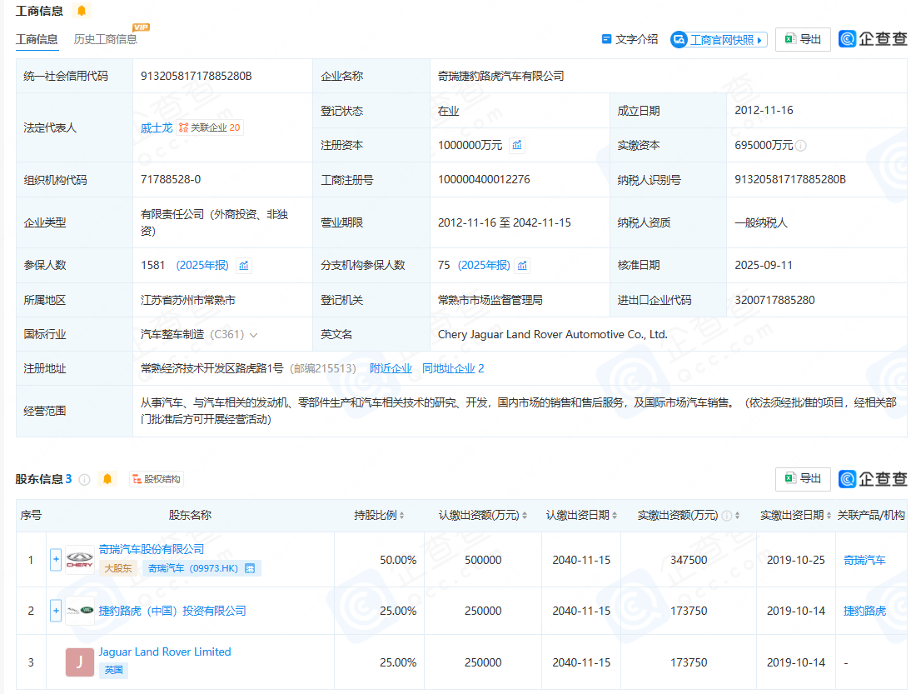Select credit code 91320581717885280B text
Viewport: 911px width, 694px height.
tap(197, 76)
